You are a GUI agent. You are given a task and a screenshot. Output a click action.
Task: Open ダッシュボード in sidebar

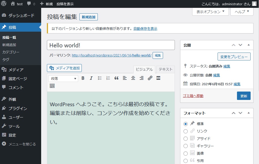20,15
